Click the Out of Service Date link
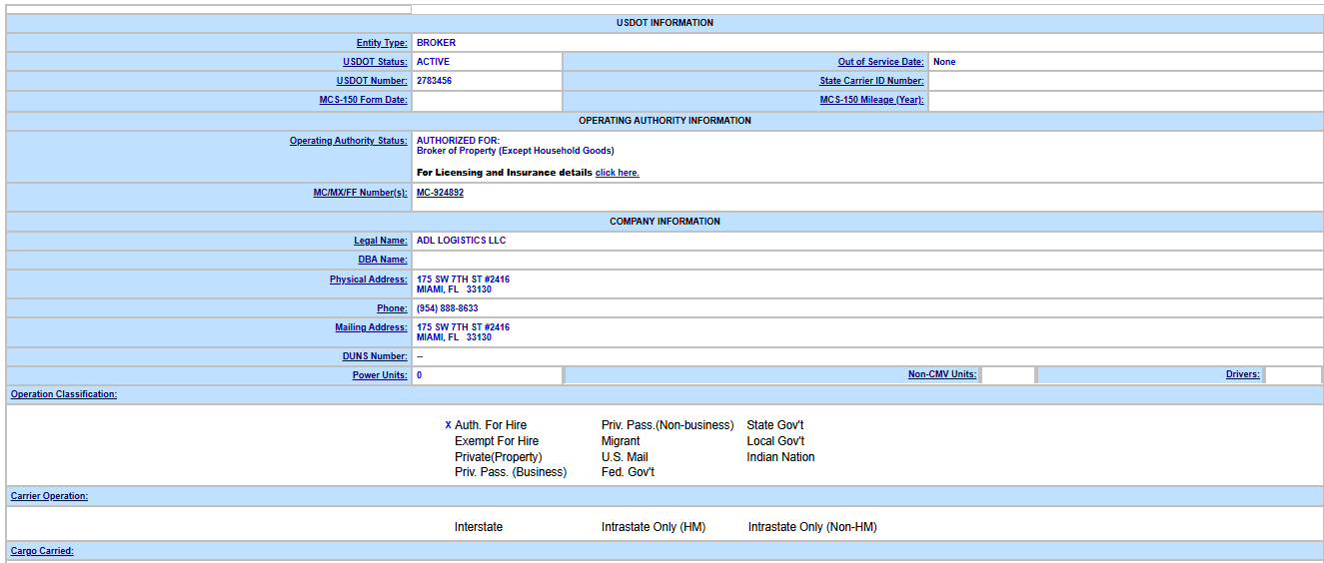 coord(880,62)
